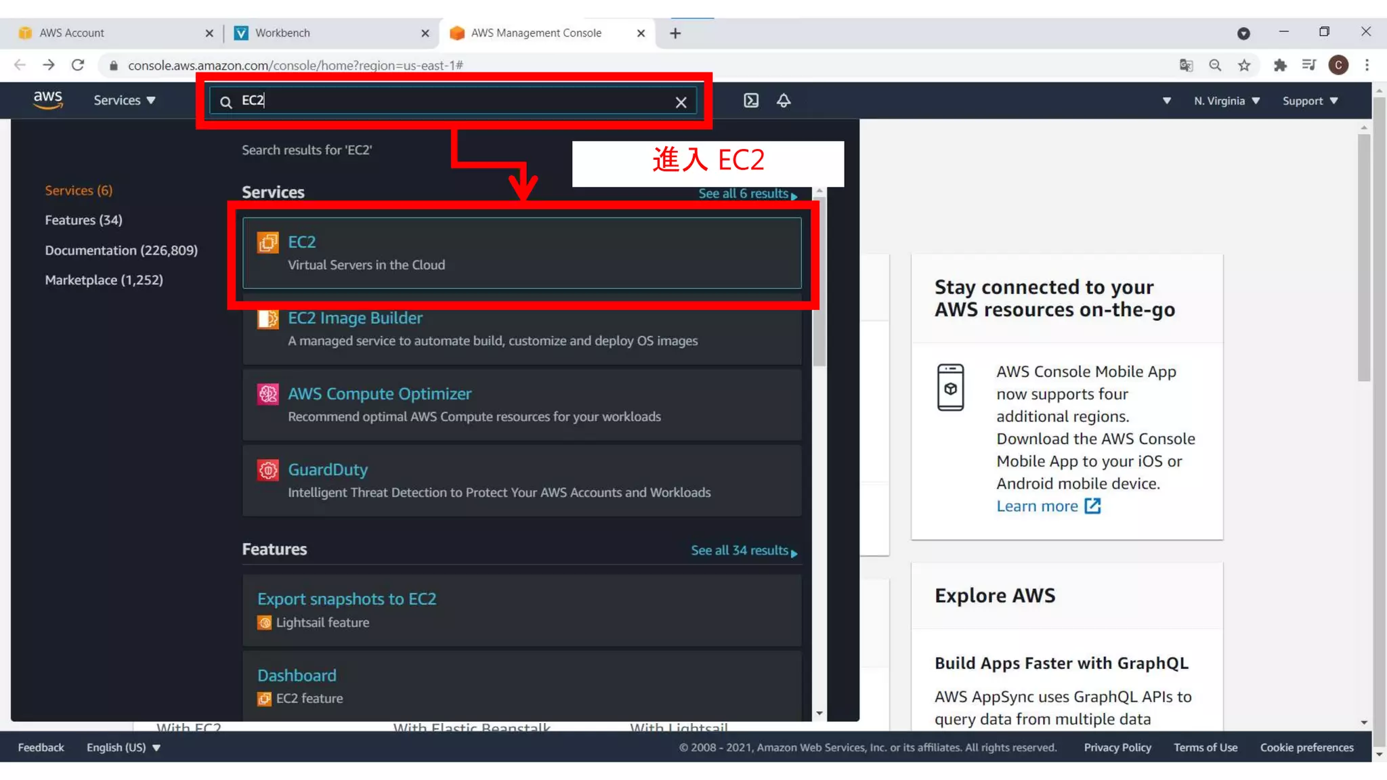
Task: Click See all 34 results link
Action: [744, 550]
